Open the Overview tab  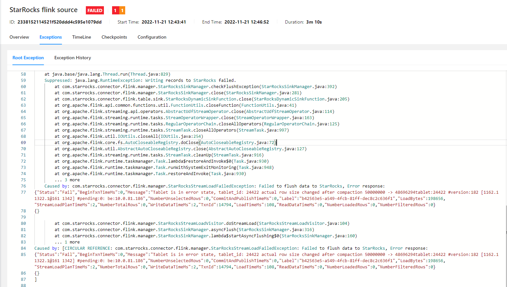click(x=19, y=37)
